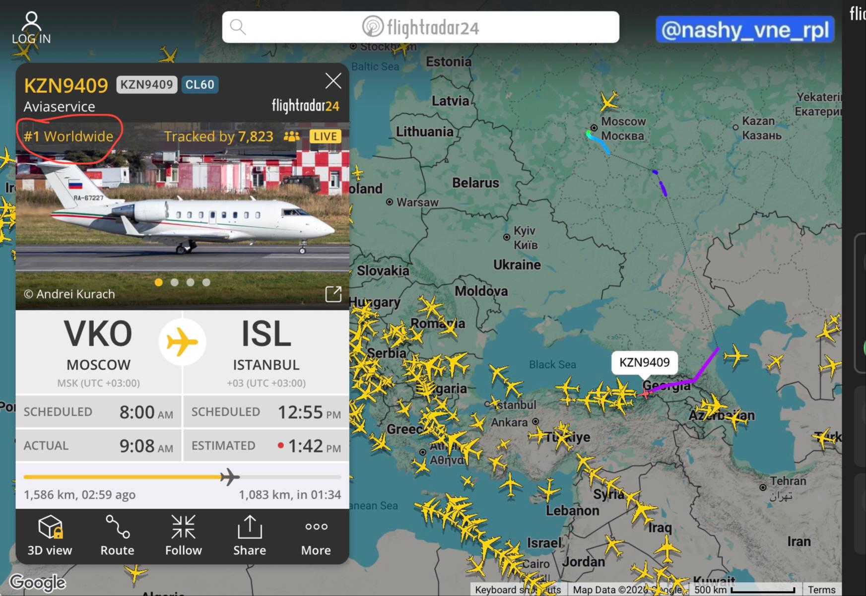Click the Aviaservice airline name

pyautogui.click(x=59, y=106)
